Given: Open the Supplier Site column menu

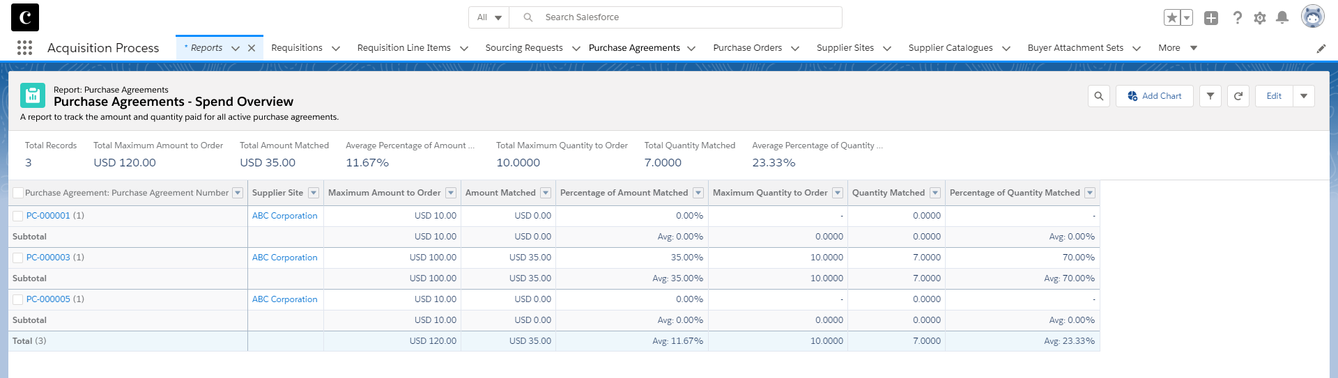Looking at the screenshot, I should (314, 193).
